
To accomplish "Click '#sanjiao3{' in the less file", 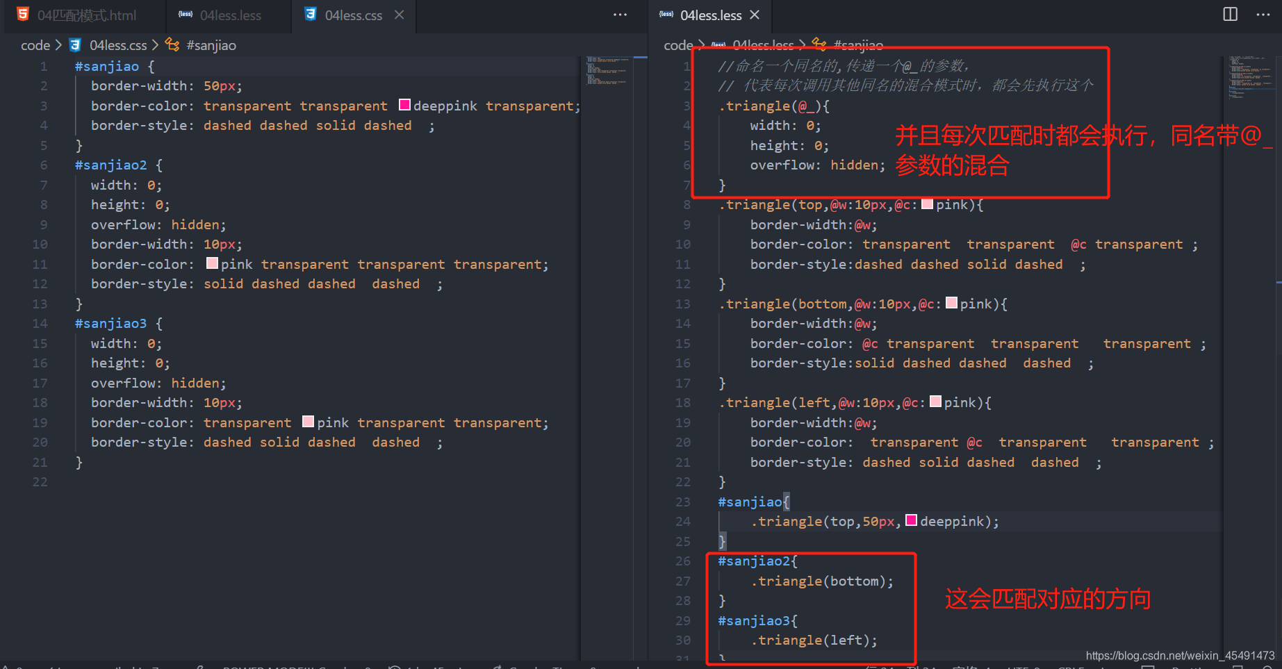I will point(758,620).
